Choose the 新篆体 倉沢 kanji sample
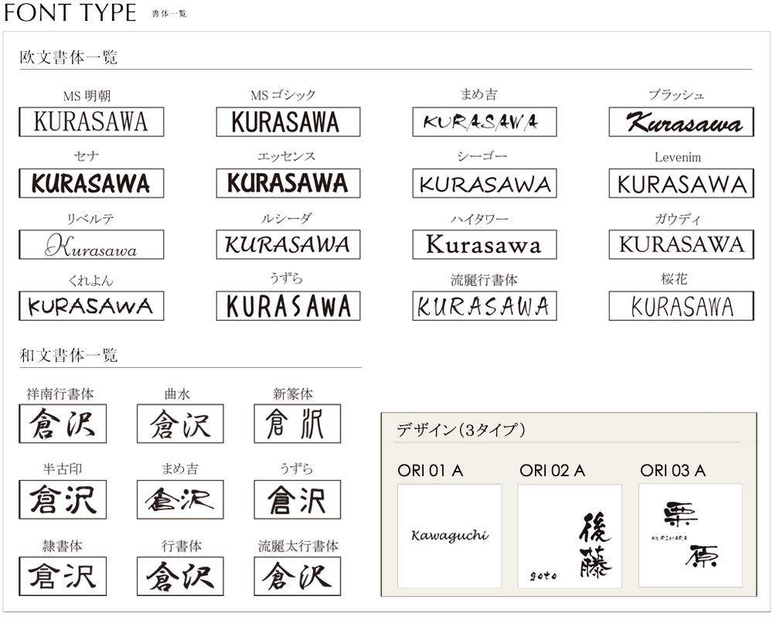The image size is (773, 620). tap(298, 424)
